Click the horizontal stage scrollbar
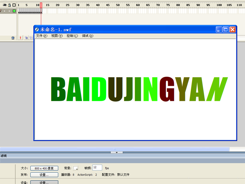The height and width of the screenshot is (184, 245). pyautogui.click(x=115, y=149)
